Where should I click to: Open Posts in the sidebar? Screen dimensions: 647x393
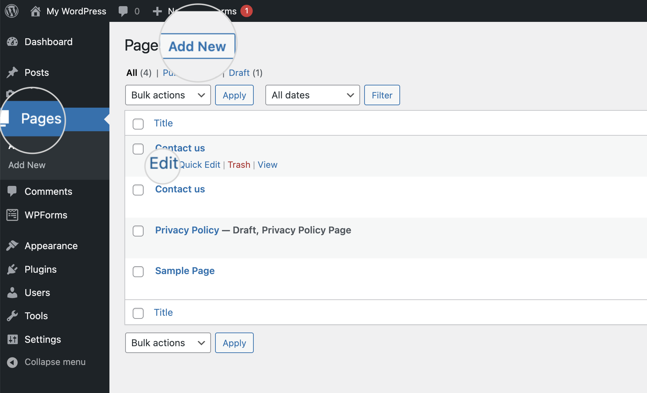point(37,72)
